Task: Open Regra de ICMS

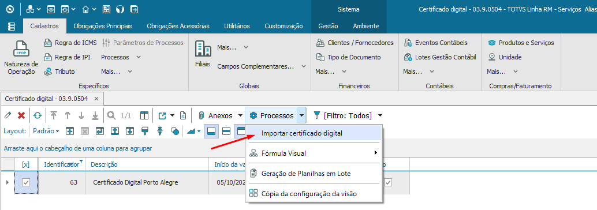Action: [70, 43]
